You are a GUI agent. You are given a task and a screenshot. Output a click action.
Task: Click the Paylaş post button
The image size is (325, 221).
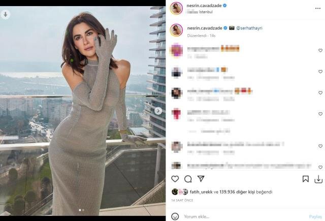[x=315, y=216]
